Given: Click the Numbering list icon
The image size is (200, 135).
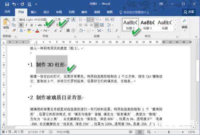Looking at the screenshot, I should 89,20.
